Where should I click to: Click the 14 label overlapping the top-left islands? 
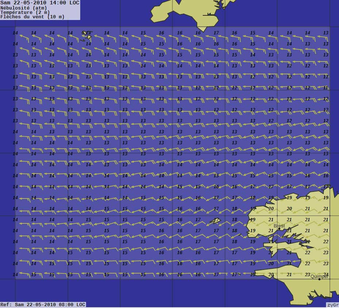88,33
